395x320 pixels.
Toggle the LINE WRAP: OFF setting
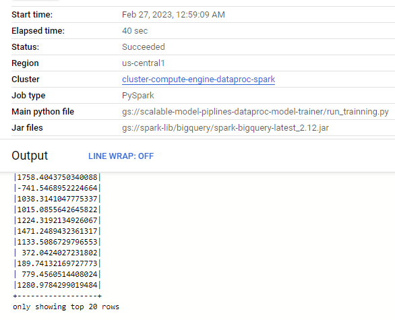tap(121, 156)
